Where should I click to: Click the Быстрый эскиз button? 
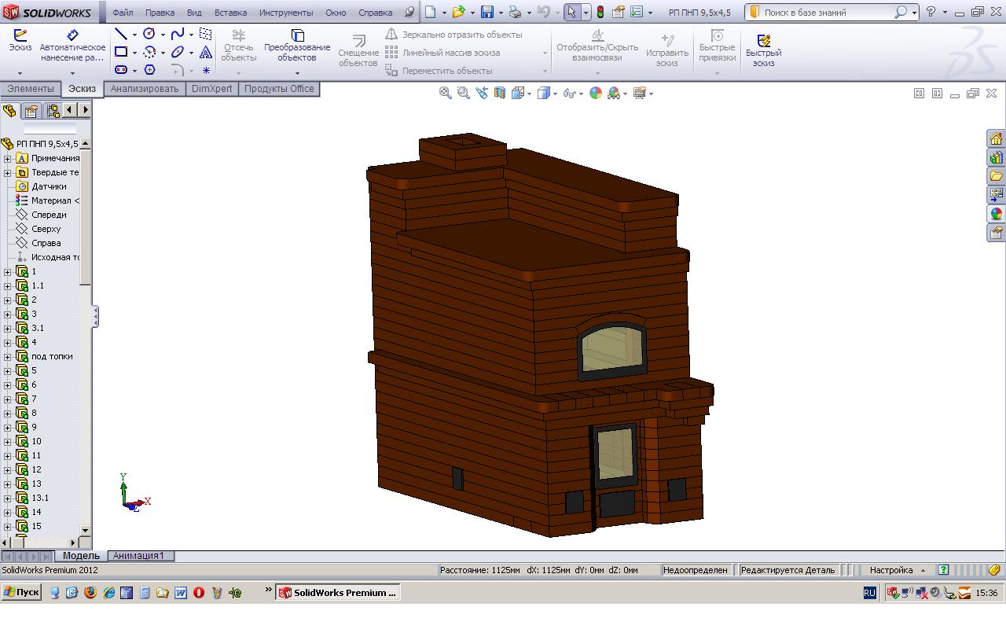pos(763,50)
